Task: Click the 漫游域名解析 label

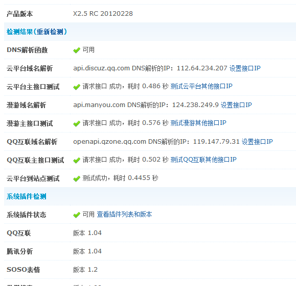Action: pos(26,105)
